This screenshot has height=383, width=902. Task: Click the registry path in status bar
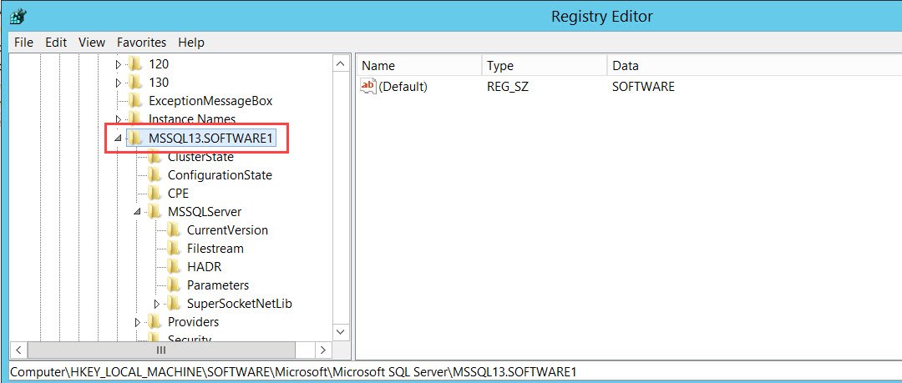(293, 372)
